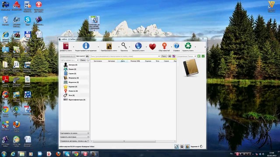Open dropdown arrow next to Convert books
The height and width of the screenshot is (157, 280).
pos(119,47)
